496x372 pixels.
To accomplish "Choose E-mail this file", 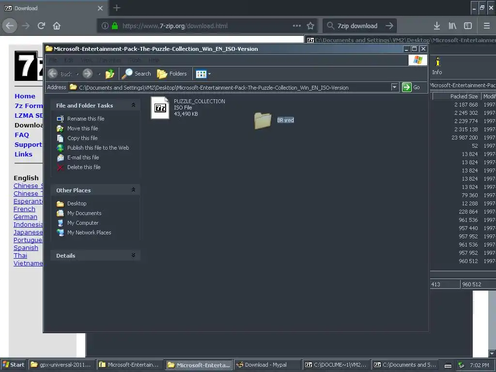I will point(83,157).
